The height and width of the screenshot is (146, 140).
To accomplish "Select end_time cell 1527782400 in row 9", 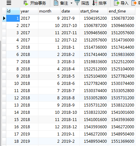I will tap(122, 76).
